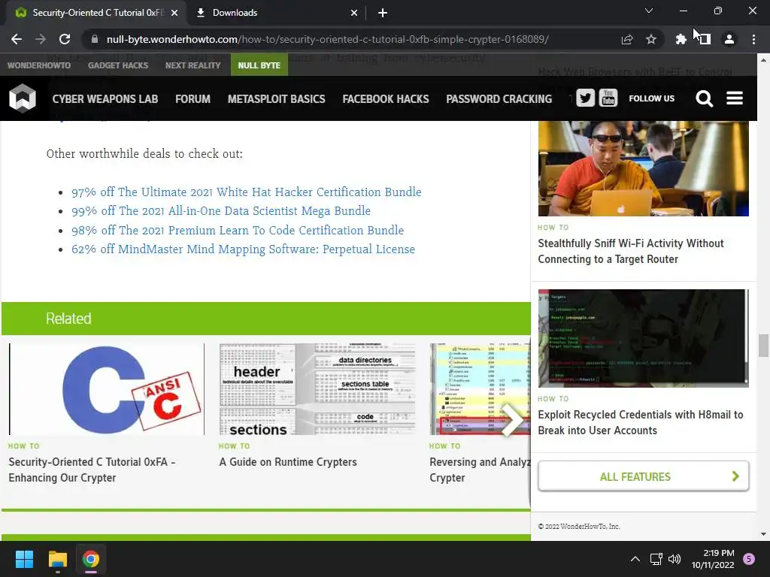Open Premium Learn To Code Bundle deal
770x577 pixels.
click(238, 230)
